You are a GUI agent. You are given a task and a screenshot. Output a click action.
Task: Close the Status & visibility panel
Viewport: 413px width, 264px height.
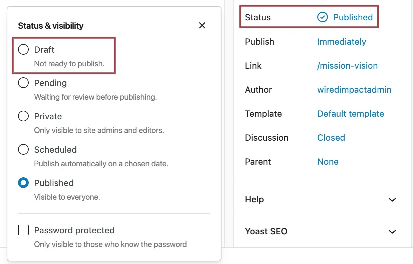tap(202, 25)
